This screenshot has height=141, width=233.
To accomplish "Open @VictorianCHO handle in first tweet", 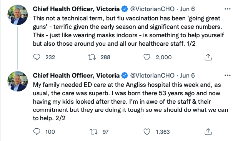I will point(152,9).
